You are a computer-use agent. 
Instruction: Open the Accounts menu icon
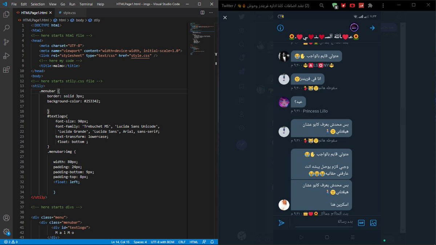tap(6, 218)
